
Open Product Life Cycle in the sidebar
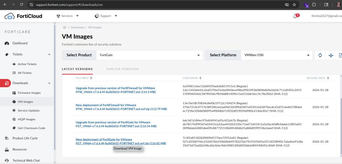[25, 138]
